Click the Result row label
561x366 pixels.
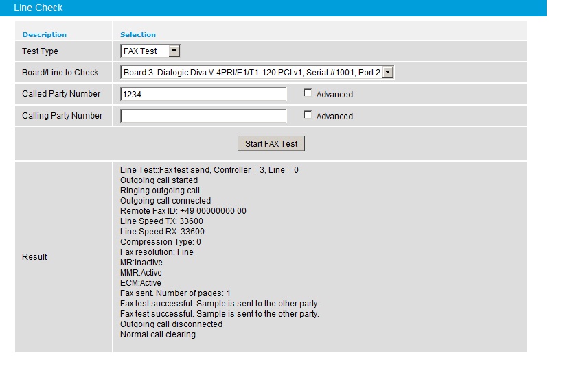pos(34,257)
